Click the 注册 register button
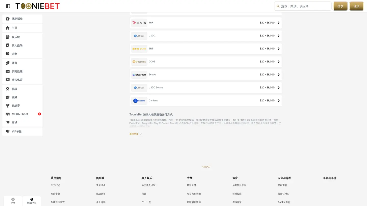The height and width of the screenshot is (206, 367). click(357, 6)
